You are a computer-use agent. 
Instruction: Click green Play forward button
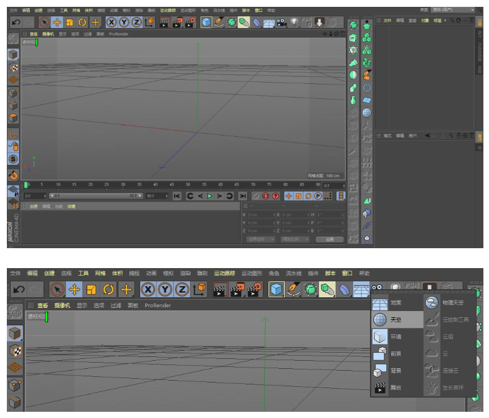pyautogui.click(x=210, y=196)
